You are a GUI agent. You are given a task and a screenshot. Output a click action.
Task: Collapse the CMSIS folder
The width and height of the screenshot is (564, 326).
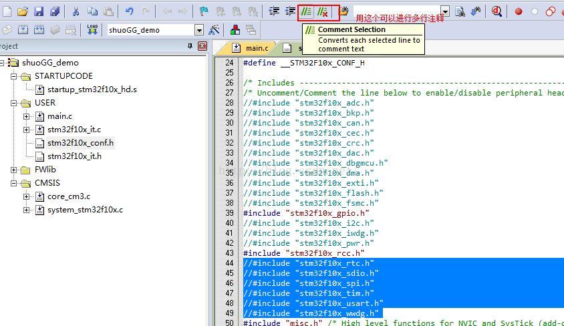click(x=14, y=183)
